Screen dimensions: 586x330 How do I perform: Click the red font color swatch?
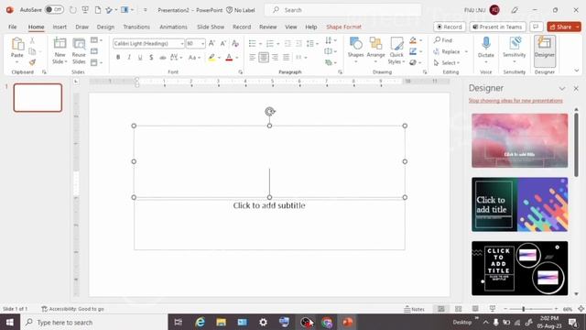pyautogui.click(x=229, y=58)
